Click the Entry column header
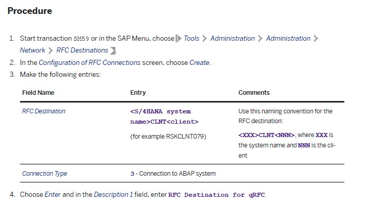 [138, 93]
